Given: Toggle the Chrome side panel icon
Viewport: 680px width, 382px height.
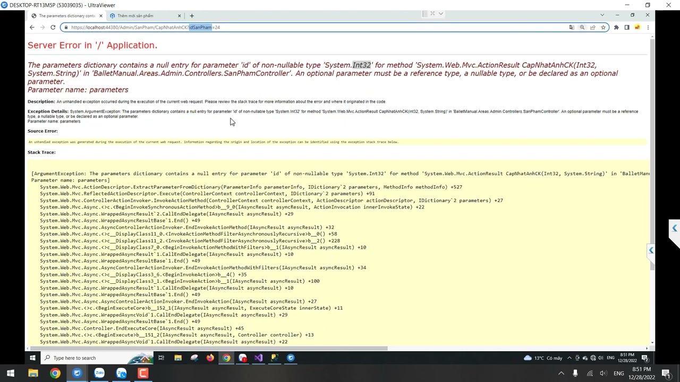Looking at the screenshot, I should [x=627, y=27].
